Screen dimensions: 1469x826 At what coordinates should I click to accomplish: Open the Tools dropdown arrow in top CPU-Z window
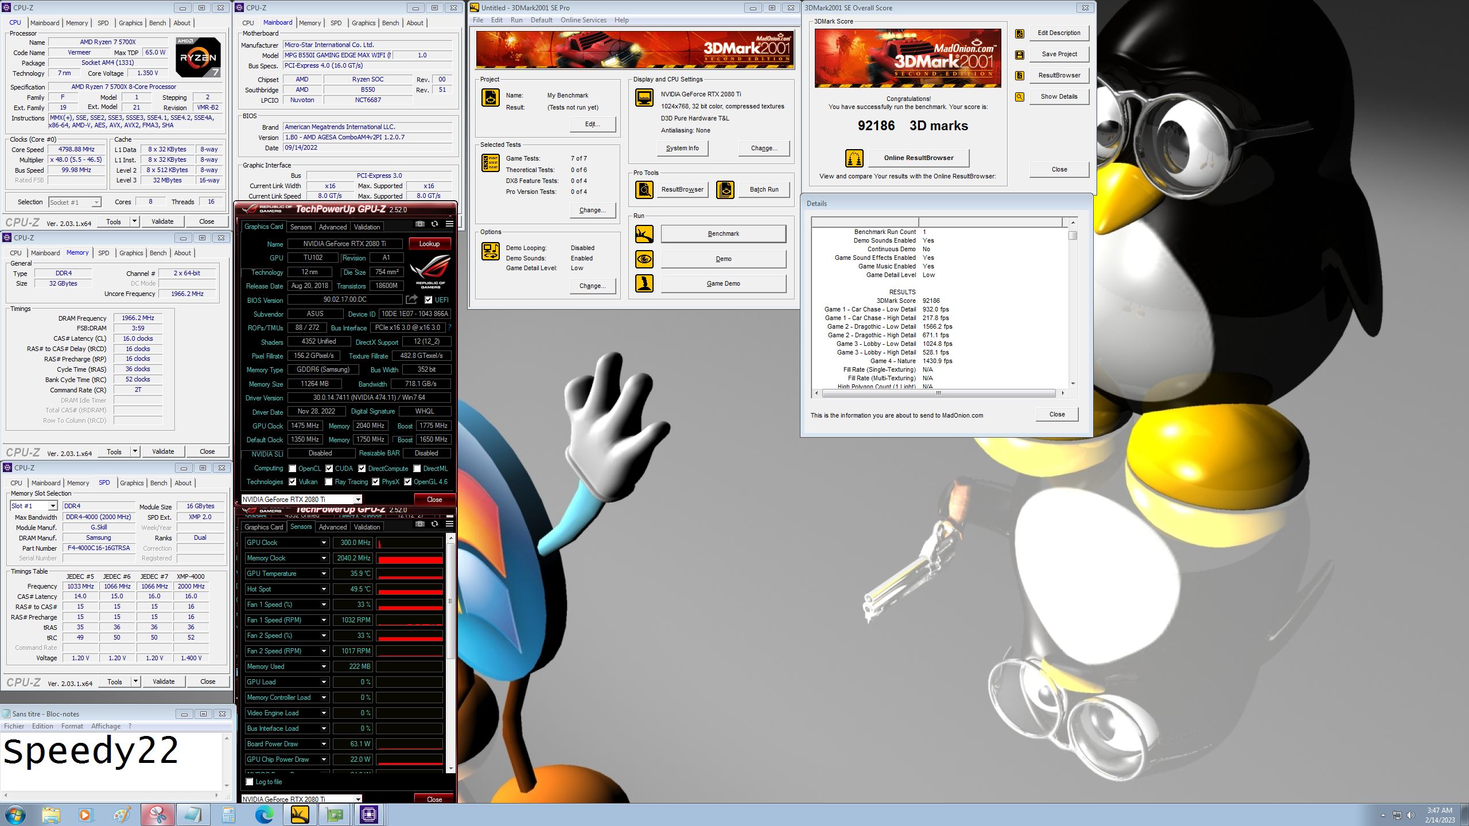click(134, 221)
